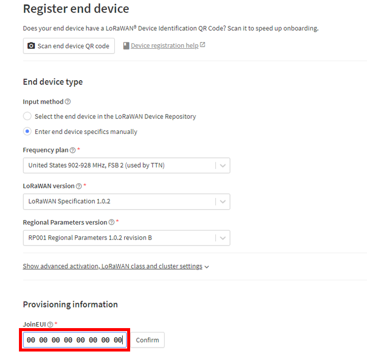Screen dimensions: 367x354
Task: Click the Scan end device QR code button
Action: pos(69,46)
